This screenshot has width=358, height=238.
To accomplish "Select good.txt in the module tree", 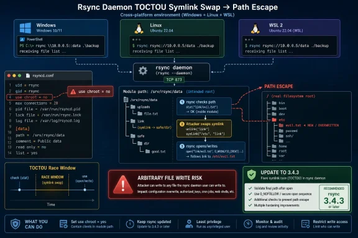I will click(x=155, y=151).
